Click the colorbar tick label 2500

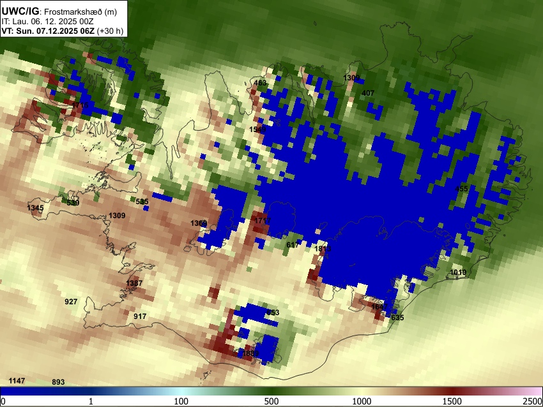(533, 401)
